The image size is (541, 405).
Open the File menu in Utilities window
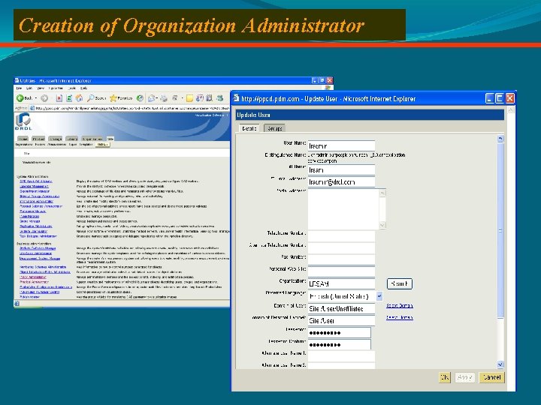19,88
